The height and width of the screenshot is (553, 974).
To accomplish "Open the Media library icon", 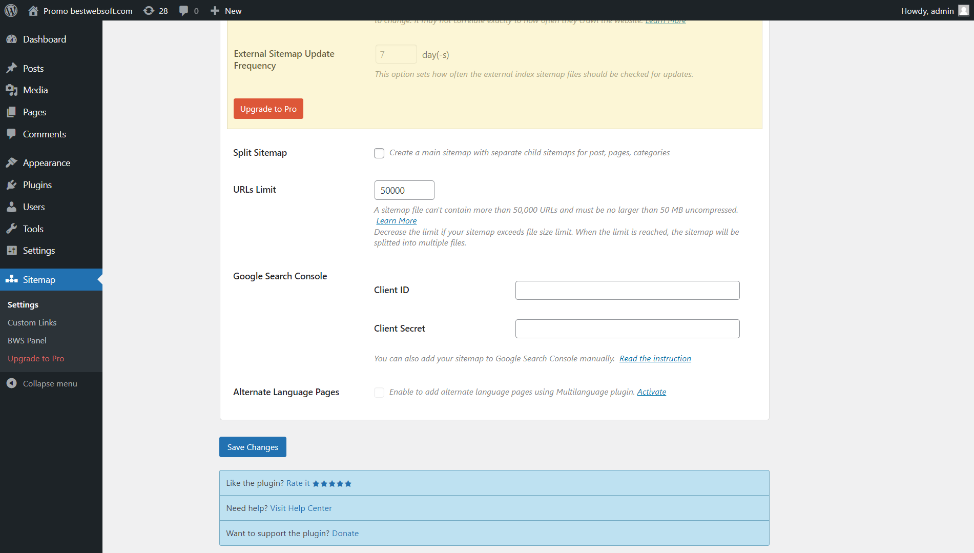I will [12, 90].
